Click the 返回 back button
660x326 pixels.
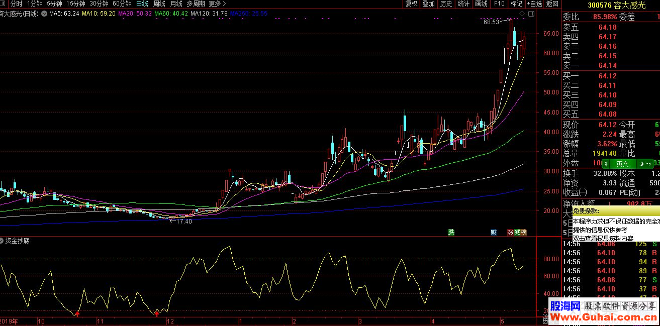552,4
